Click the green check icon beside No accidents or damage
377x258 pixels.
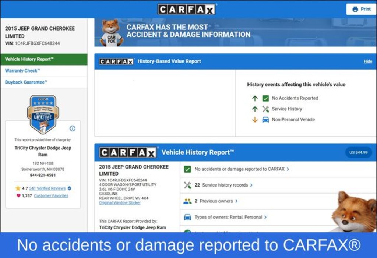click(x=187, y=169)
